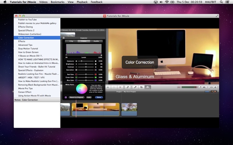
Task: Click the filled star favorite icon
Action: 108,87
